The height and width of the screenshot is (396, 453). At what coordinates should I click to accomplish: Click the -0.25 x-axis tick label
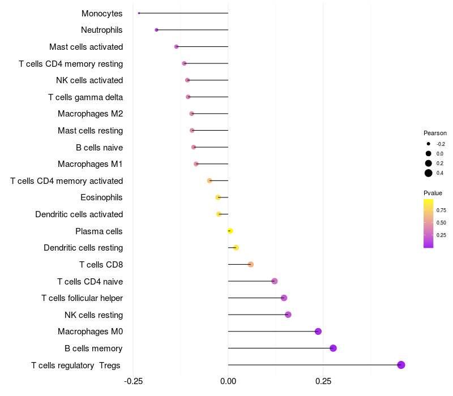133,381
